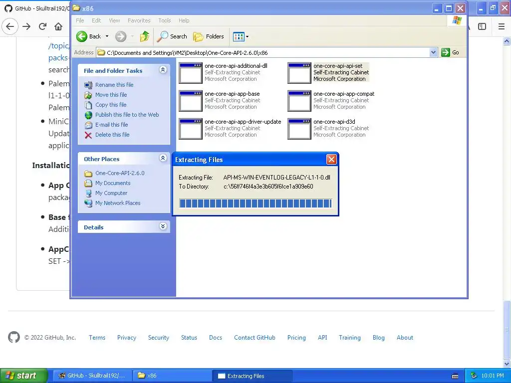Click the browser forward arrow
Viewport: 511px width, 383px height.
coord(26,26)
